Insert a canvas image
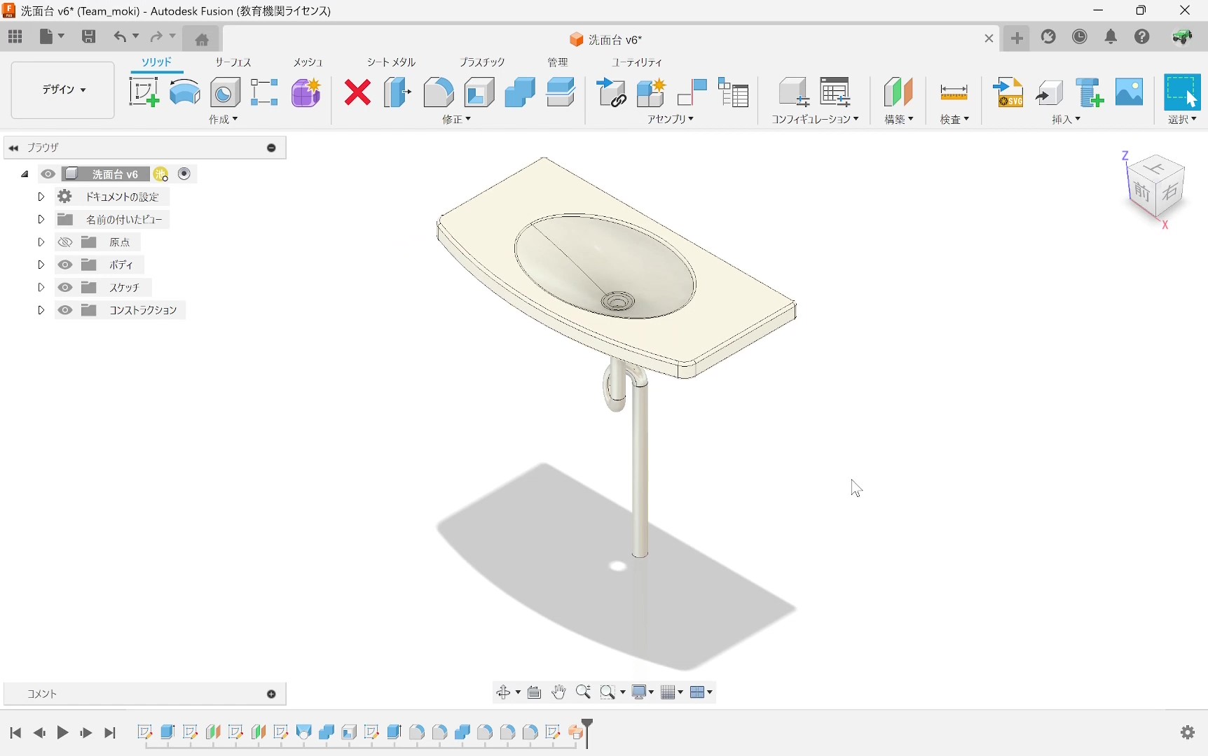 [1130, 92]
